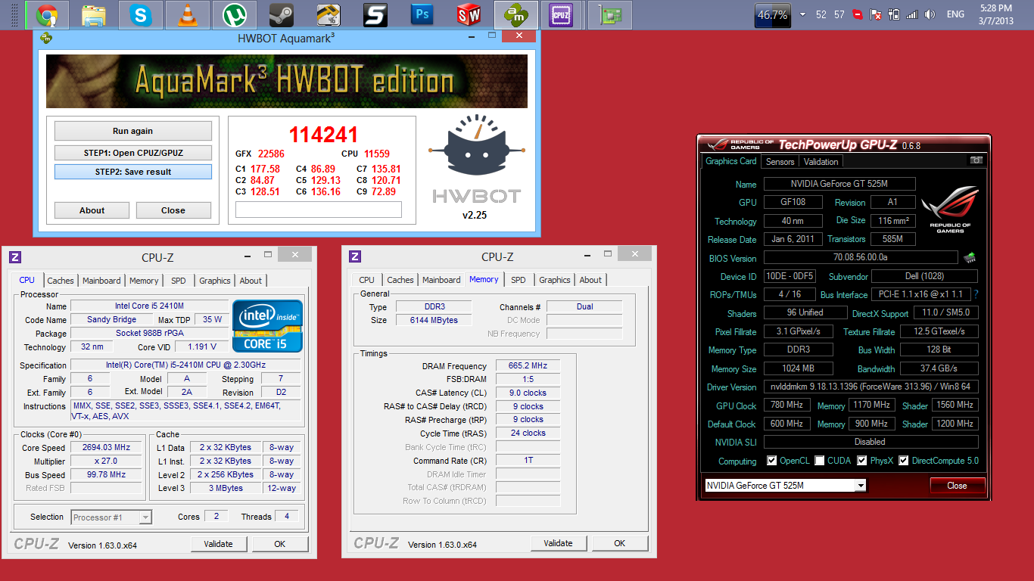Image resolution: width=1034 pixels, height=581 pixels.
Task: Open Memory tab in left CPU-Z window
Action: pos(144,281)
